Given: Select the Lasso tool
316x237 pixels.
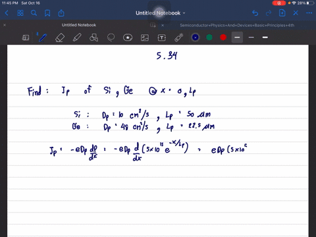Looking at the screenshot, I should point(111,38).
